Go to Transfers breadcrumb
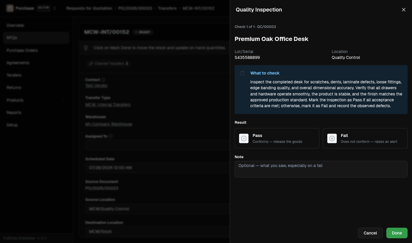The height and width of the screenshot is (243, 412). (x=167, y=8)
